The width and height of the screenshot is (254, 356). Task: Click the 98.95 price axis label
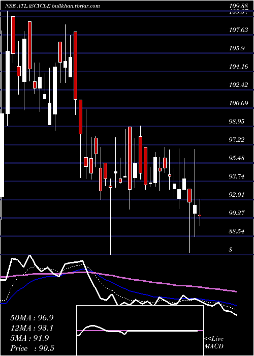tap(237, 122)
